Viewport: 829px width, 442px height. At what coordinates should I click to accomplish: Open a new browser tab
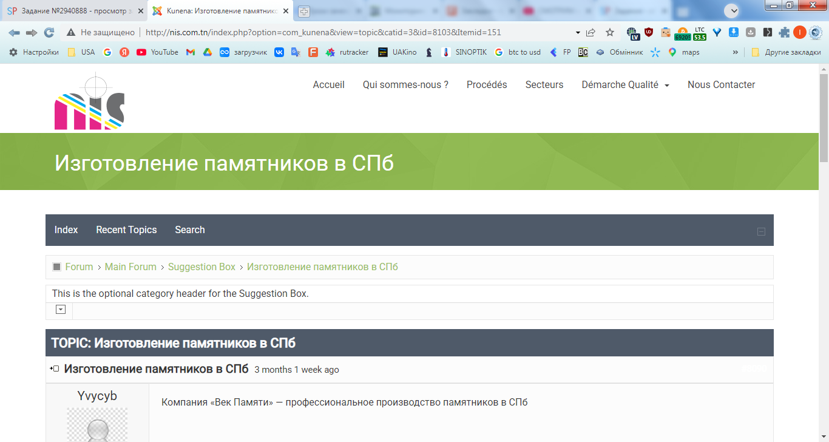pyautogui.click(x=304, y=11)
